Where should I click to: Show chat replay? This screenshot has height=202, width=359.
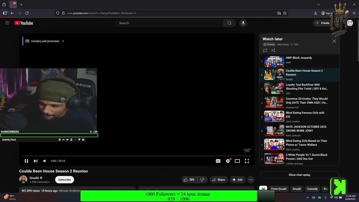pos(299,175)
